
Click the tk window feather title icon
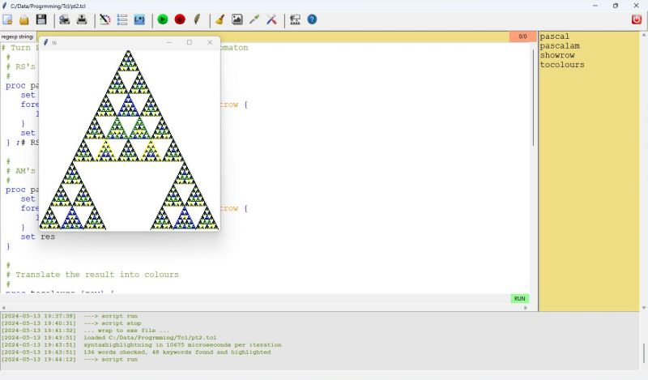tap(45, 42)
